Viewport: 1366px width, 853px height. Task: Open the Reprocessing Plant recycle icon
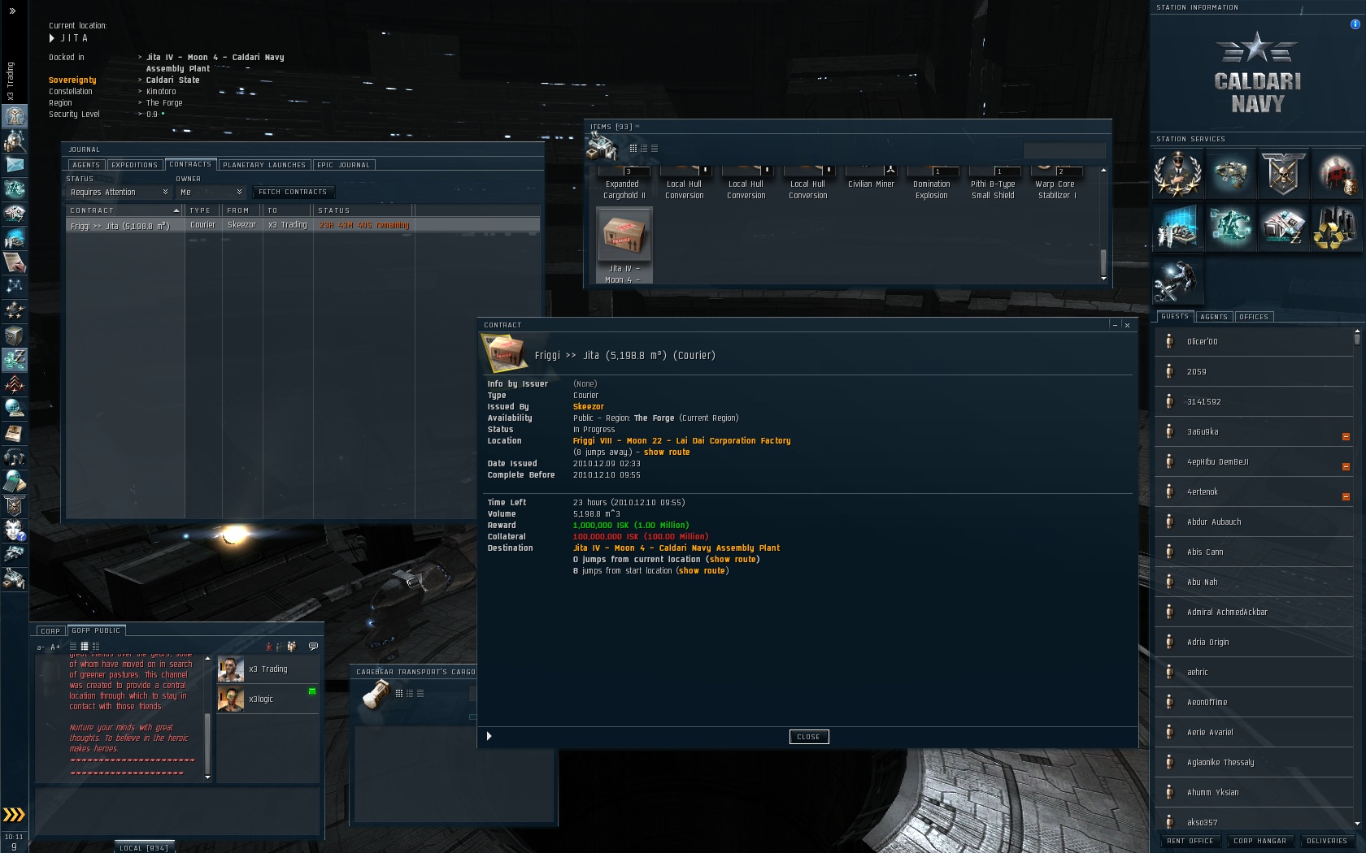coord(1336,227)
